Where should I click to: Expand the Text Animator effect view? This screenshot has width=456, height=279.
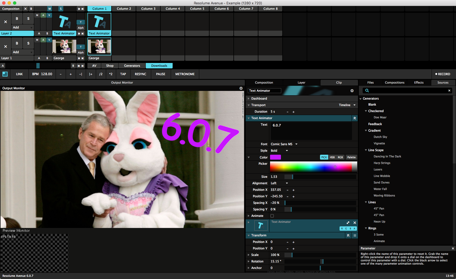point(348,223)
